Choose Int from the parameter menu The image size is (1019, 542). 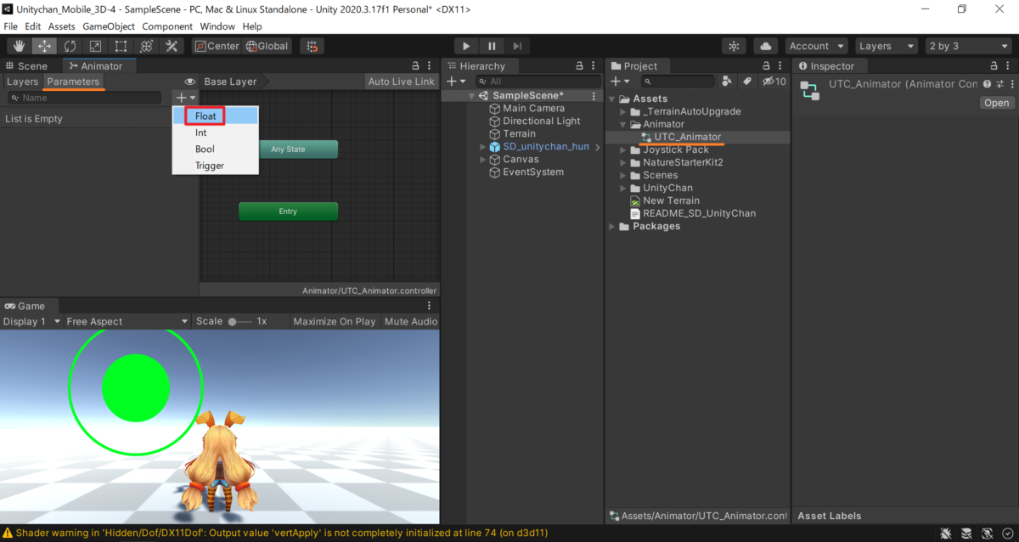pos(215,133)
